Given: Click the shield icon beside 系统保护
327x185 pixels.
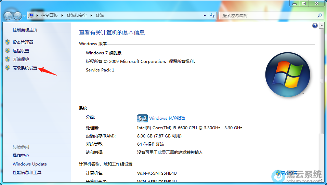Looking at the screenshot, I should pyautogui.click(x=8, y=59).
